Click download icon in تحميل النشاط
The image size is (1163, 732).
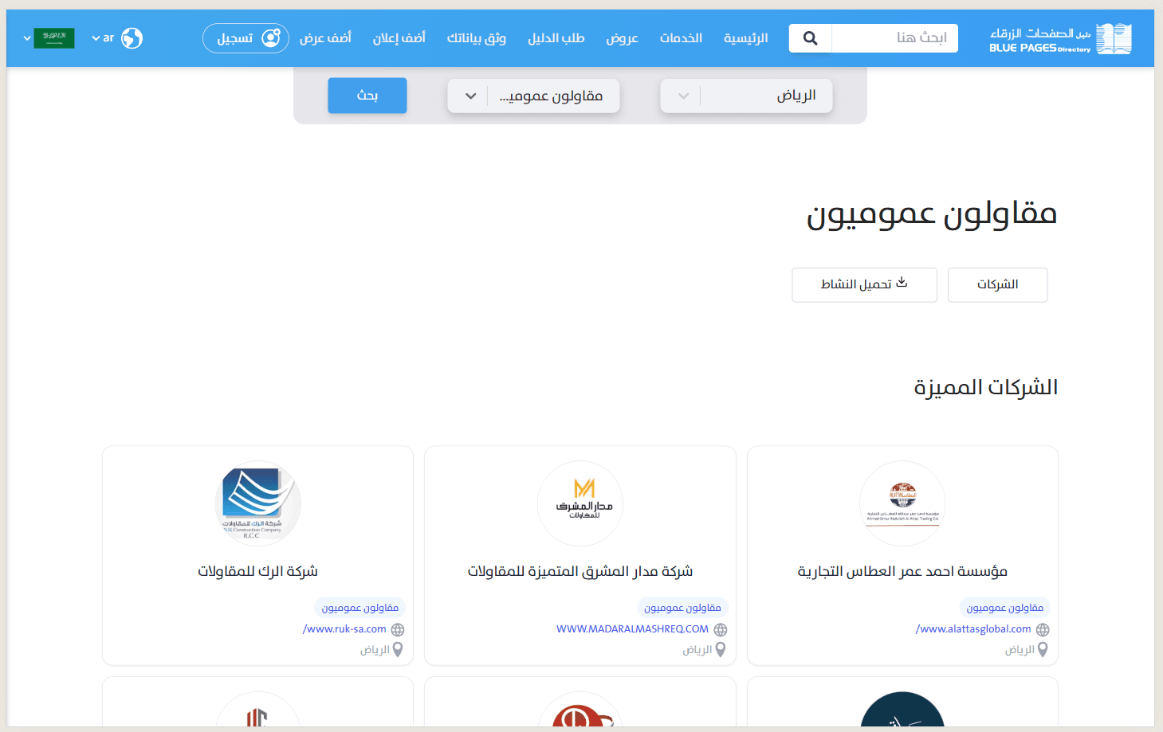[x=902, y=283]
